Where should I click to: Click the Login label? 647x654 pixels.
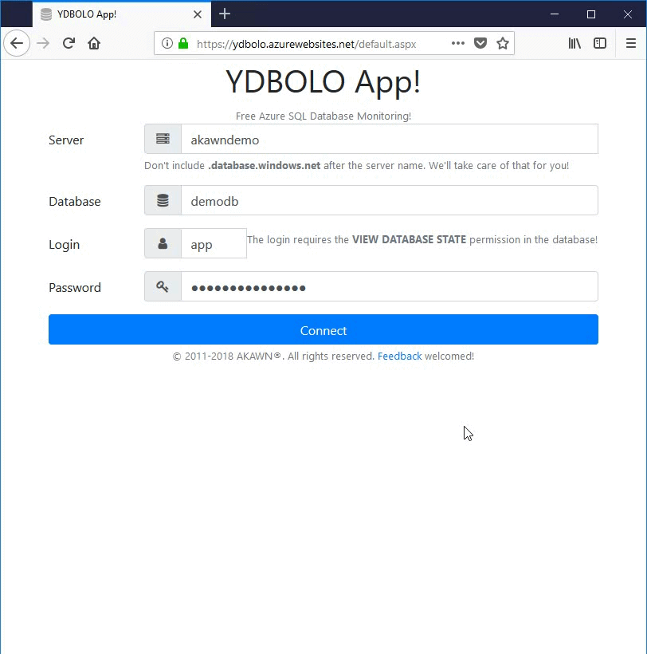(65, 244)
